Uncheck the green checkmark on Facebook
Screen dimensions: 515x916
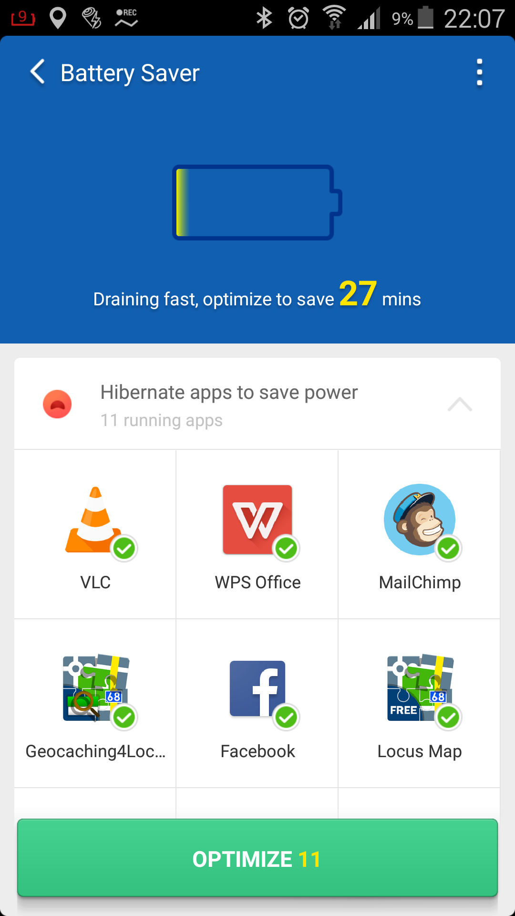tap(286, 718)
